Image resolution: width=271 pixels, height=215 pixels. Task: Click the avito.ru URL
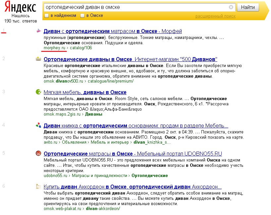pos(50,142)
